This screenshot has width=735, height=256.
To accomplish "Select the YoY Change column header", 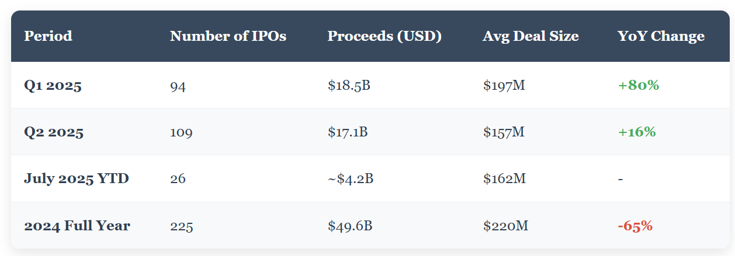I will [x=661, y=36].
